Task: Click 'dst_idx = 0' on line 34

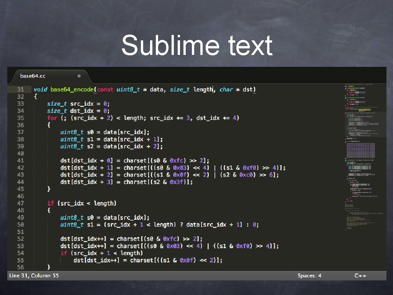Action: coord(89,111)
